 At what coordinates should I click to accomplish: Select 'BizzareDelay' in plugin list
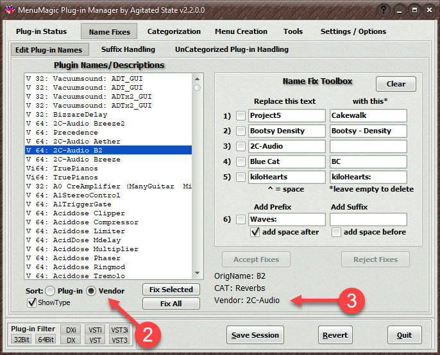(108, 115)
